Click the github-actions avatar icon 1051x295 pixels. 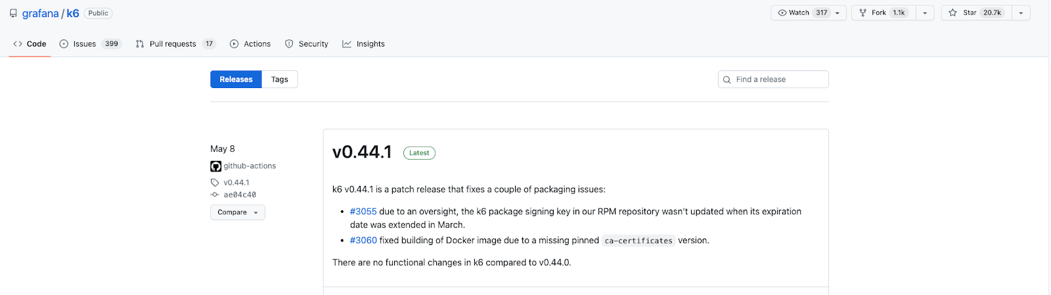click(215, 166)
